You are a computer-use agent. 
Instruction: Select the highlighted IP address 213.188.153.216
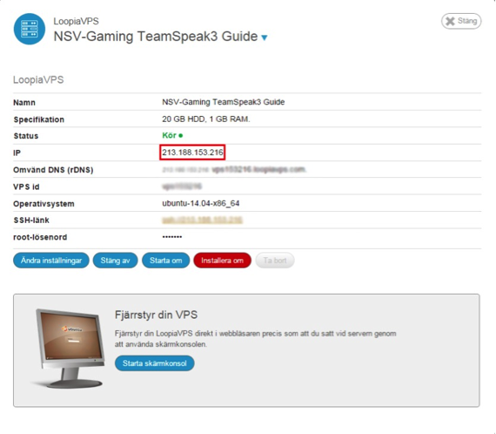(x=192, y=153)
